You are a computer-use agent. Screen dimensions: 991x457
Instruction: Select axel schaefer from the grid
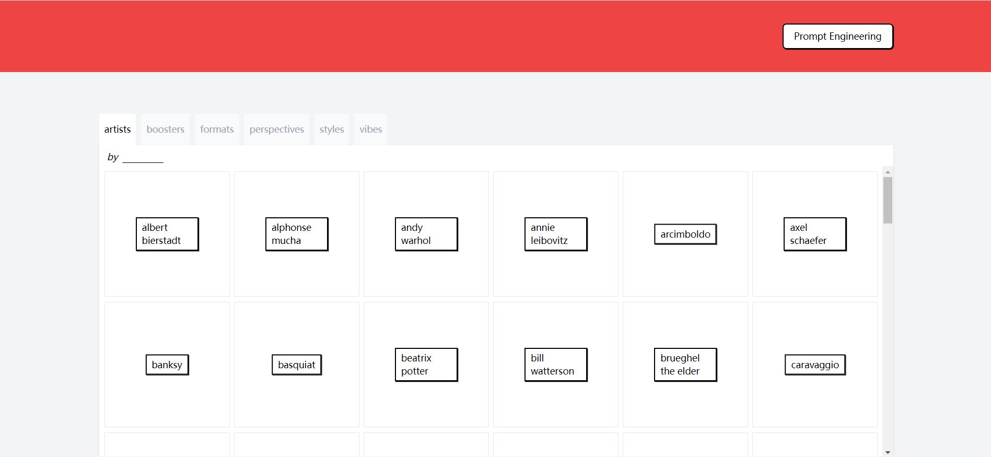[815, 234]
